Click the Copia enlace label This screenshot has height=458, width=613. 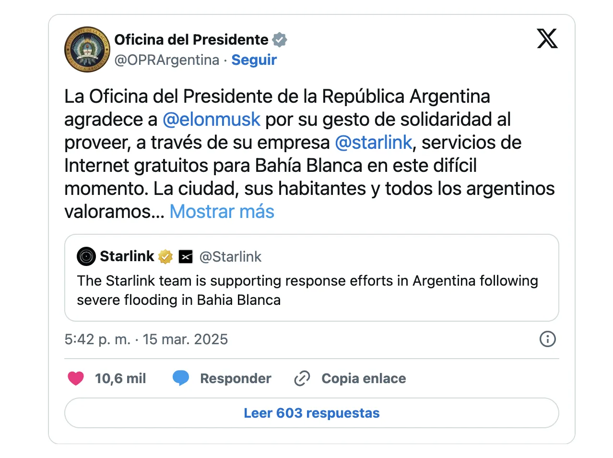[364, 378]
